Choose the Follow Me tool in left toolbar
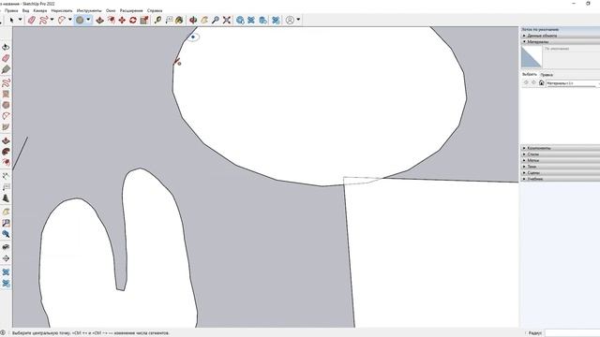600x337 pixels. click(x=6, y=152)
